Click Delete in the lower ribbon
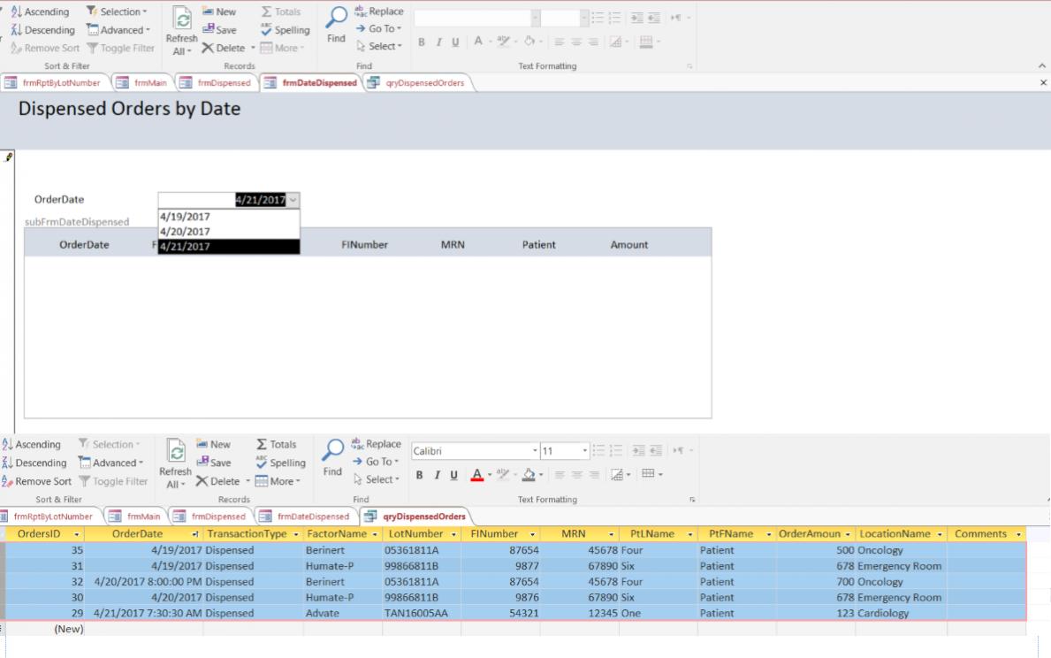This screenshot has width=1051, height=658. click(217, 481)
